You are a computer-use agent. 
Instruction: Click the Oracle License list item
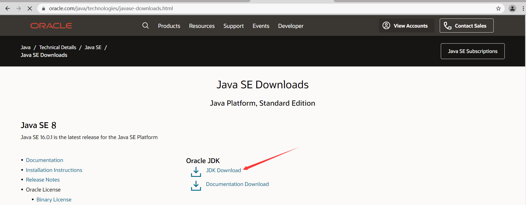click(43, 190)
